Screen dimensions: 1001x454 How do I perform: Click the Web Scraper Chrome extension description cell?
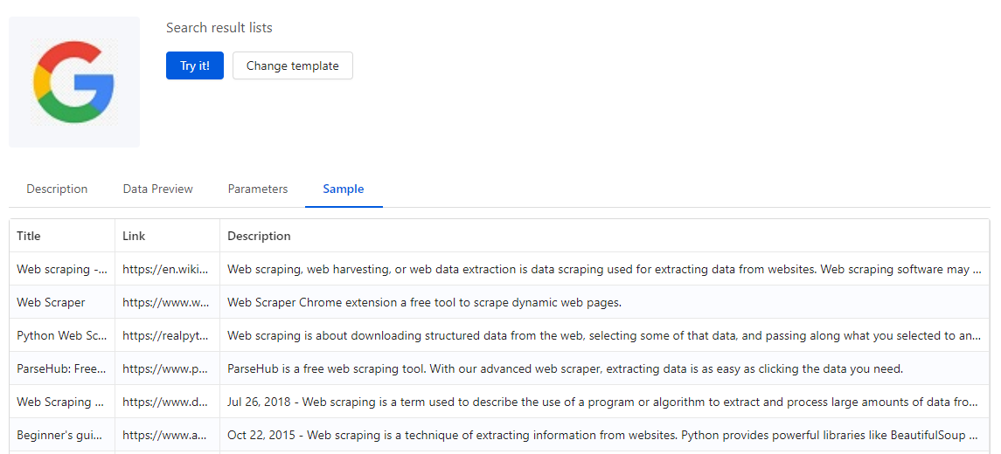pos(424,302)
